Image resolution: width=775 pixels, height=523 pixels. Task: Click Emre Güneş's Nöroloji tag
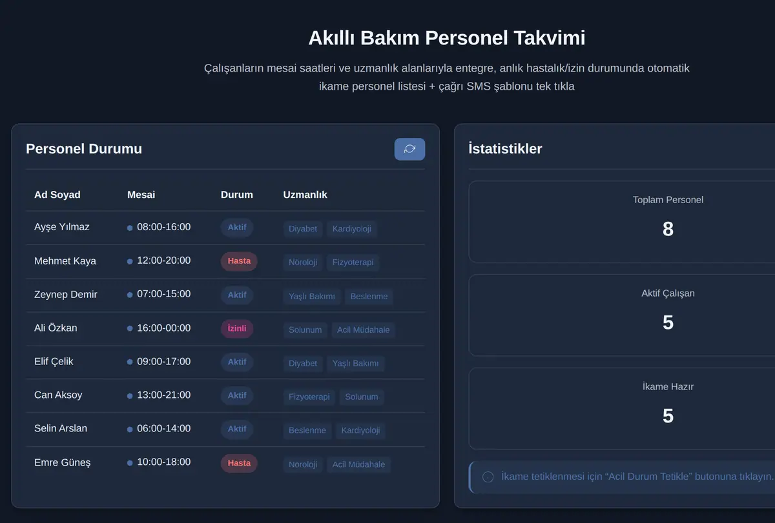(x=303, y=465)
